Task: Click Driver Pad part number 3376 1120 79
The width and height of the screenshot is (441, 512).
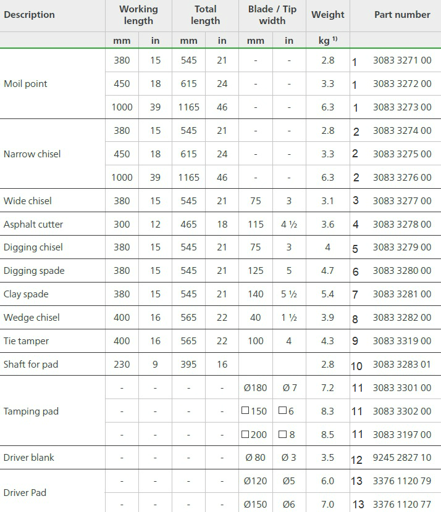Action: 402,481
